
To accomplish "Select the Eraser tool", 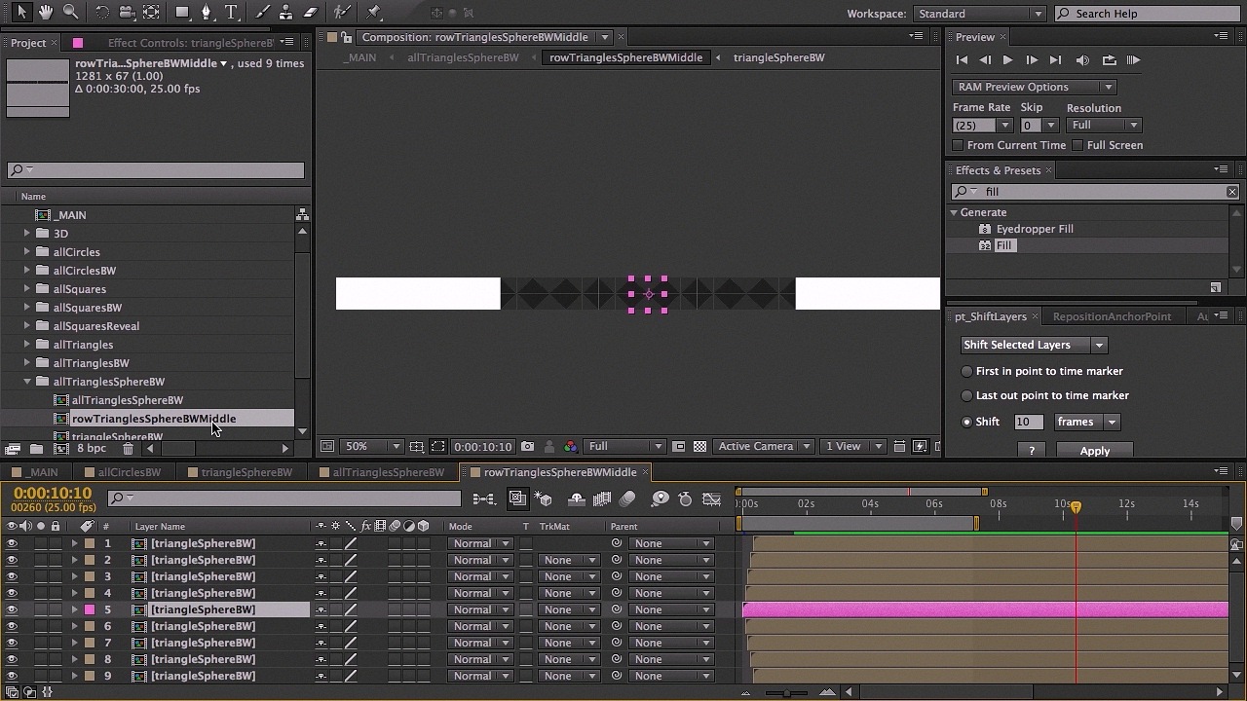I will click(x=310, y=13).
